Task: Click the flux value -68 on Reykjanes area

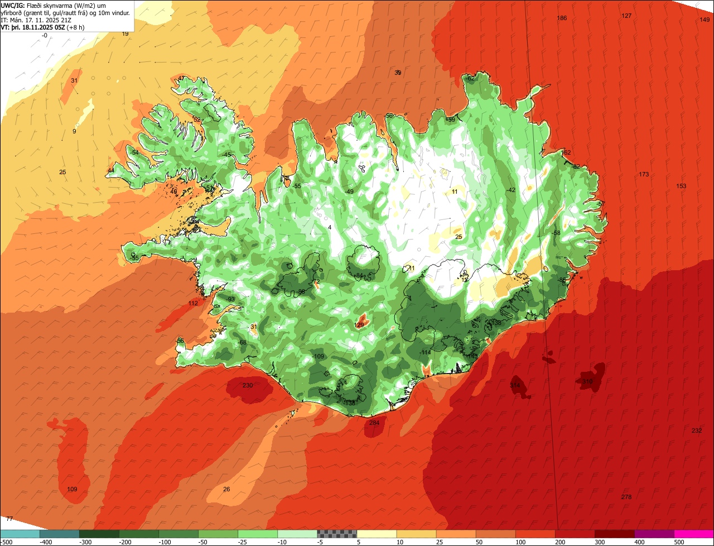Action: pos(242,342)
